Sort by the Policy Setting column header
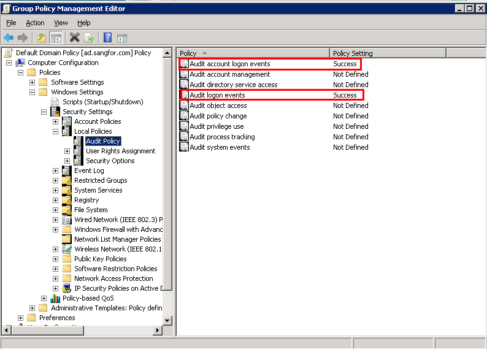This screenshot has height=349, width=487. (x=388, y=53)
